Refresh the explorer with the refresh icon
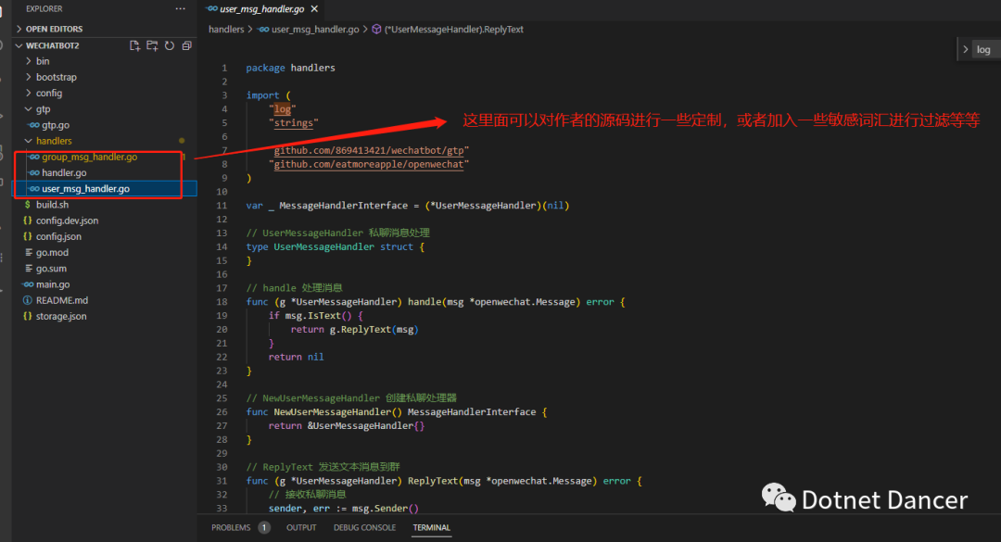Screen dimensions: 1001x542 [170, 45]
